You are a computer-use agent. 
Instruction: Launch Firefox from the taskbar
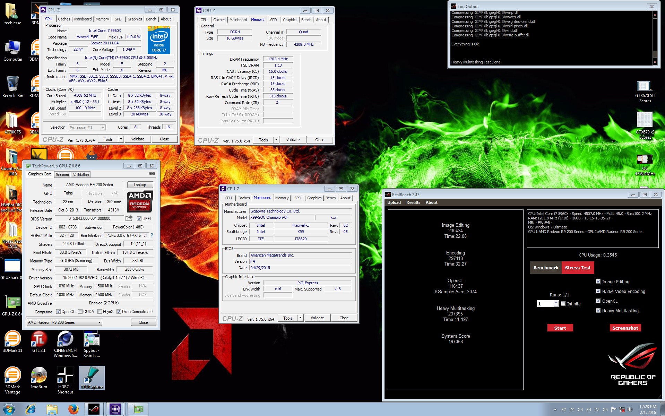[73, 409]
